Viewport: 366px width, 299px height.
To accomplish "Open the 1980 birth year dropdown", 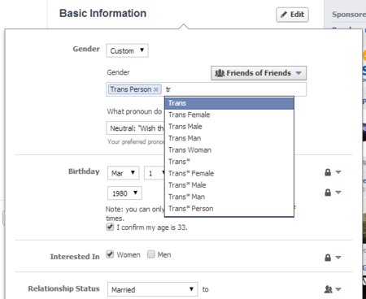I will click(124, 193).
